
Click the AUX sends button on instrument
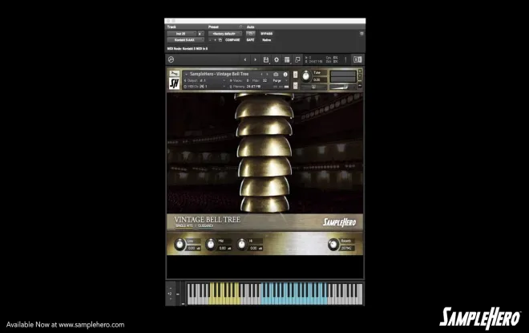point(360,80)
